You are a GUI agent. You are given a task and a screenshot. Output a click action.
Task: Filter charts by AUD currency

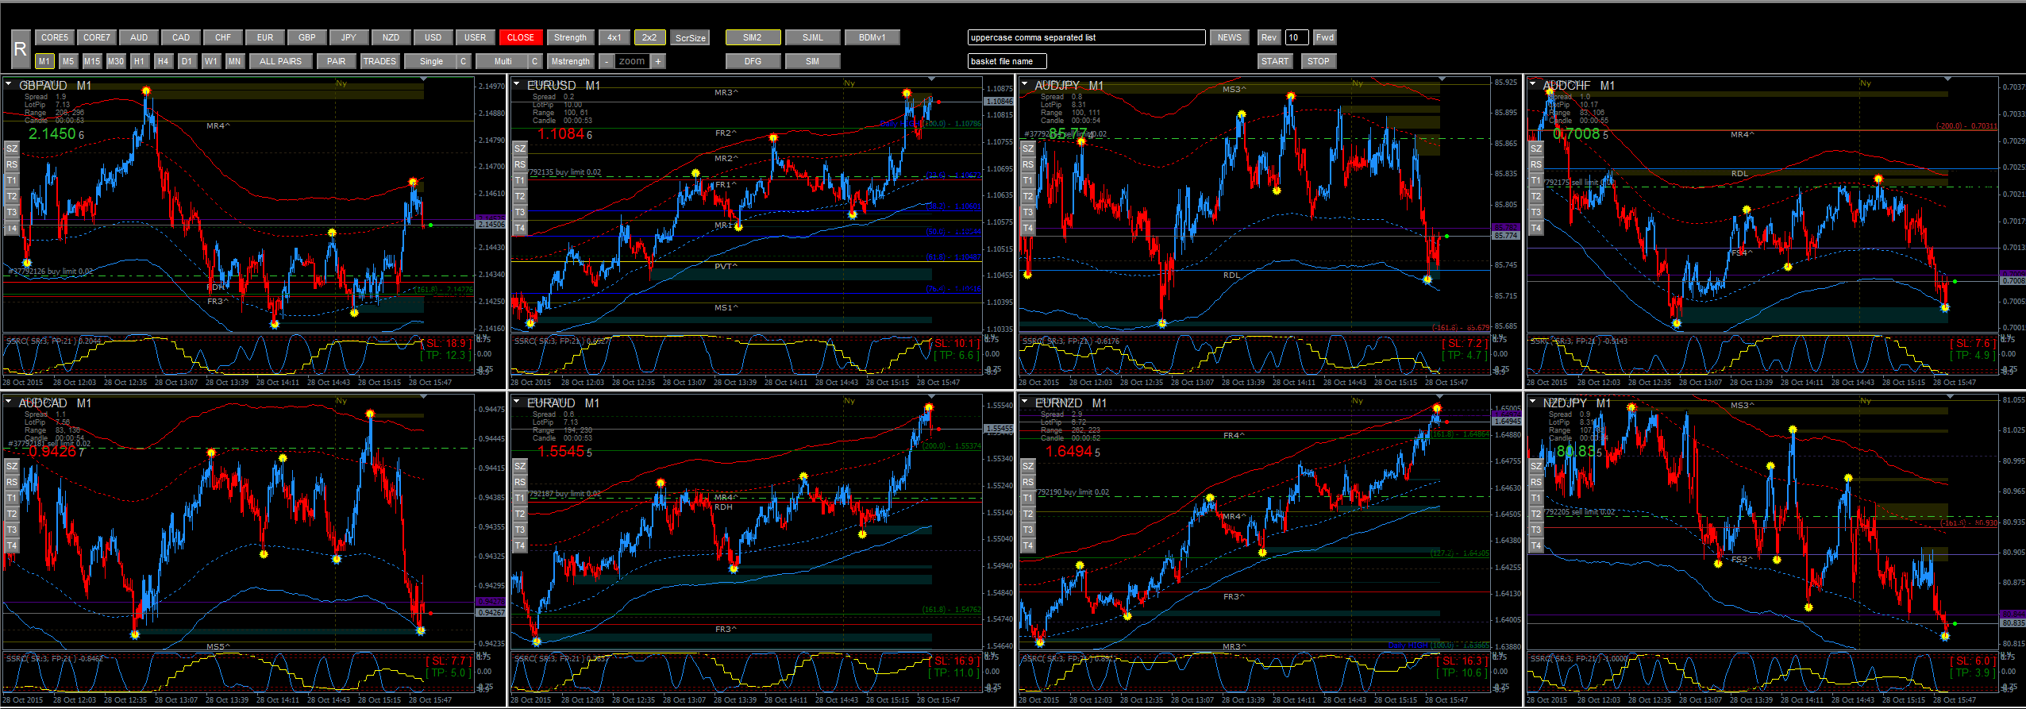click(139, 37)
